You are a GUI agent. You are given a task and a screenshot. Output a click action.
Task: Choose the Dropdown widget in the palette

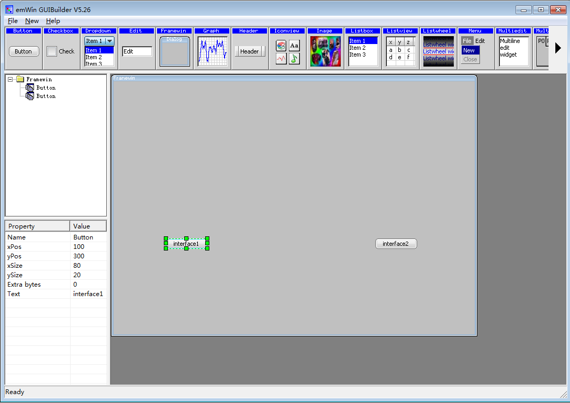click(99, 48)
